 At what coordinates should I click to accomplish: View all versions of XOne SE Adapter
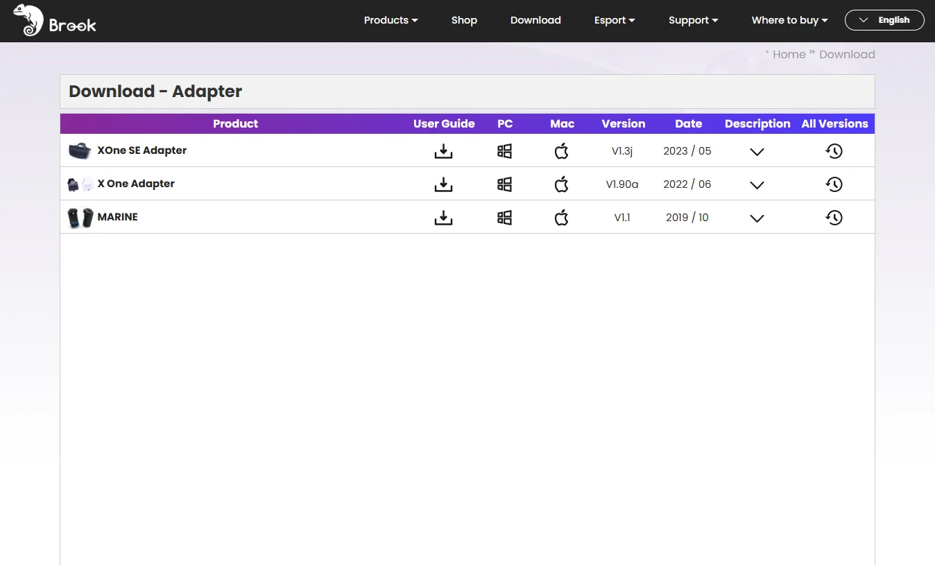(x=834, y=150)
